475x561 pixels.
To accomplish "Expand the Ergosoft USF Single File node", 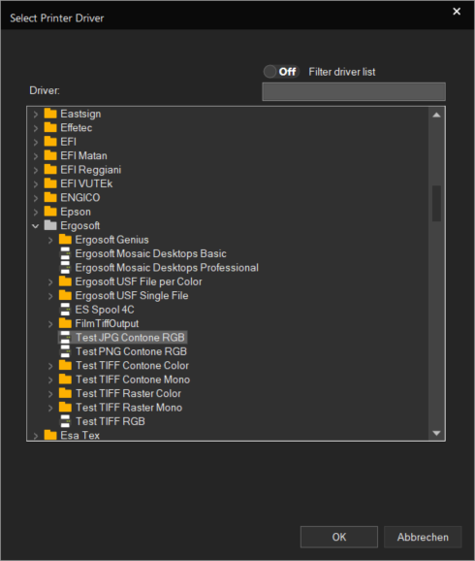I will 50,296.
